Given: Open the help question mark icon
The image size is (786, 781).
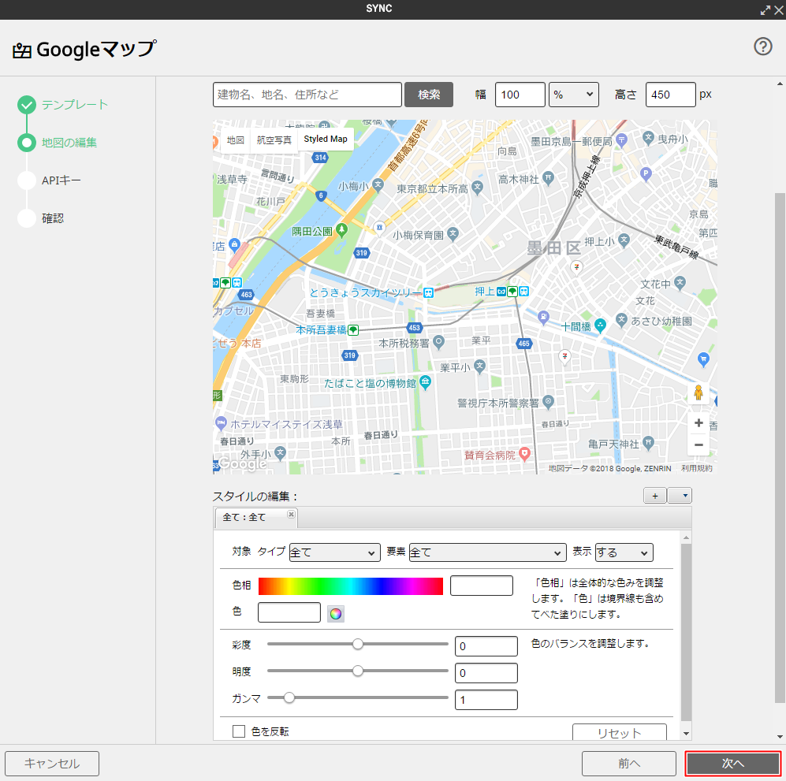Looking at the screenshot, I should click(x=762, y=46).
